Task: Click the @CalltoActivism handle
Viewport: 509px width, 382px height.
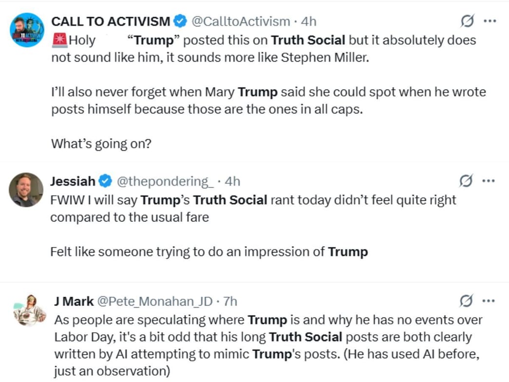Action: [240, 21]
